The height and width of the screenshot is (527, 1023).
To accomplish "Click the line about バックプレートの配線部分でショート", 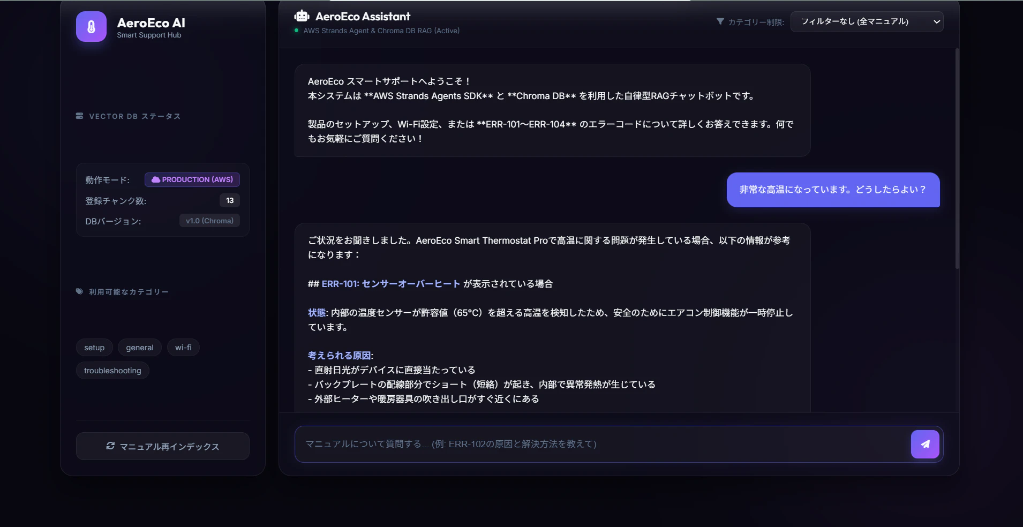I will coord(482,385).
